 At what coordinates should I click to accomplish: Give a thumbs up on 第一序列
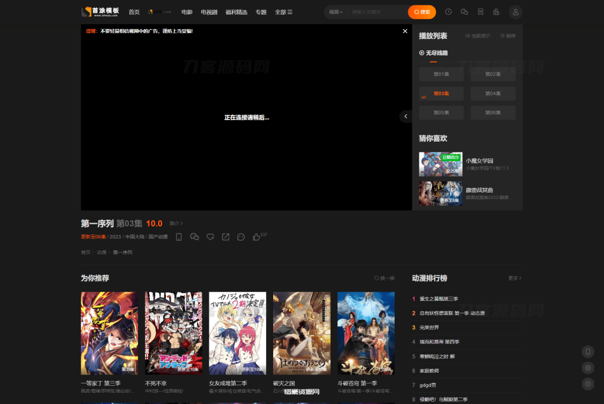[256, 237]
